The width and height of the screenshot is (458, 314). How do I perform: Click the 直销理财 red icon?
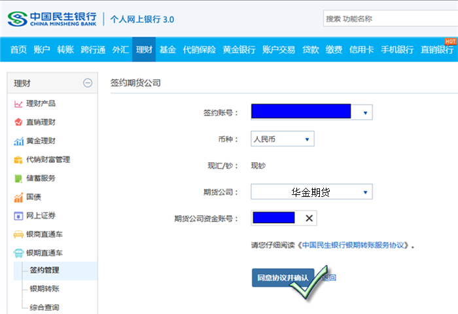(18, 122)
